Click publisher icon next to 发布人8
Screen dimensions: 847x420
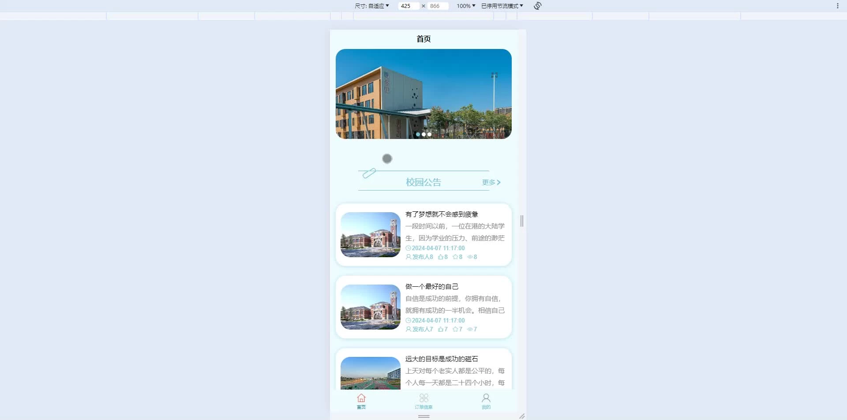pos(409,257)
